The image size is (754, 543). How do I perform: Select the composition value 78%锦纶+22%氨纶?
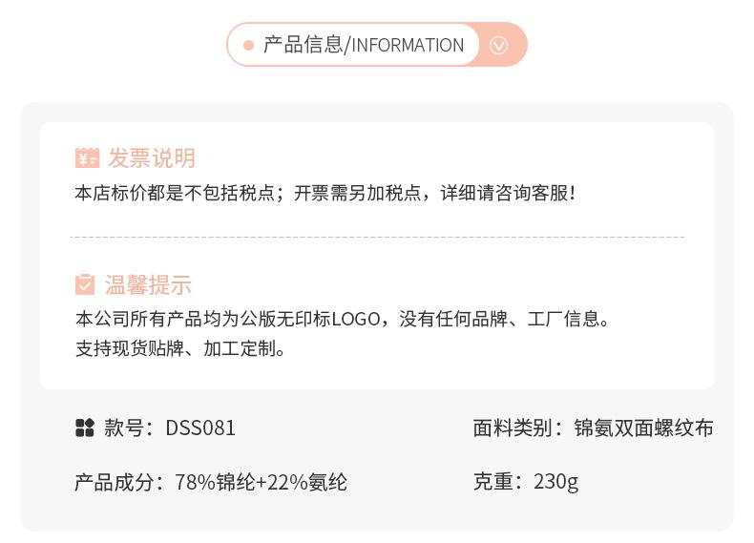261,482
